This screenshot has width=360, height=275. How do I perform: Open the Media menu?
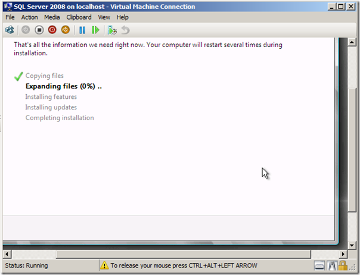(x=52, y=17)
